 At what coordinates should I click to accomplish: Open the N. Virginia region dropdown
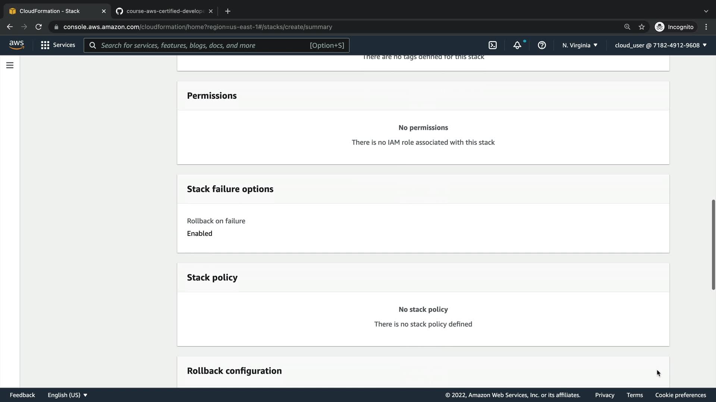(580, 45)
